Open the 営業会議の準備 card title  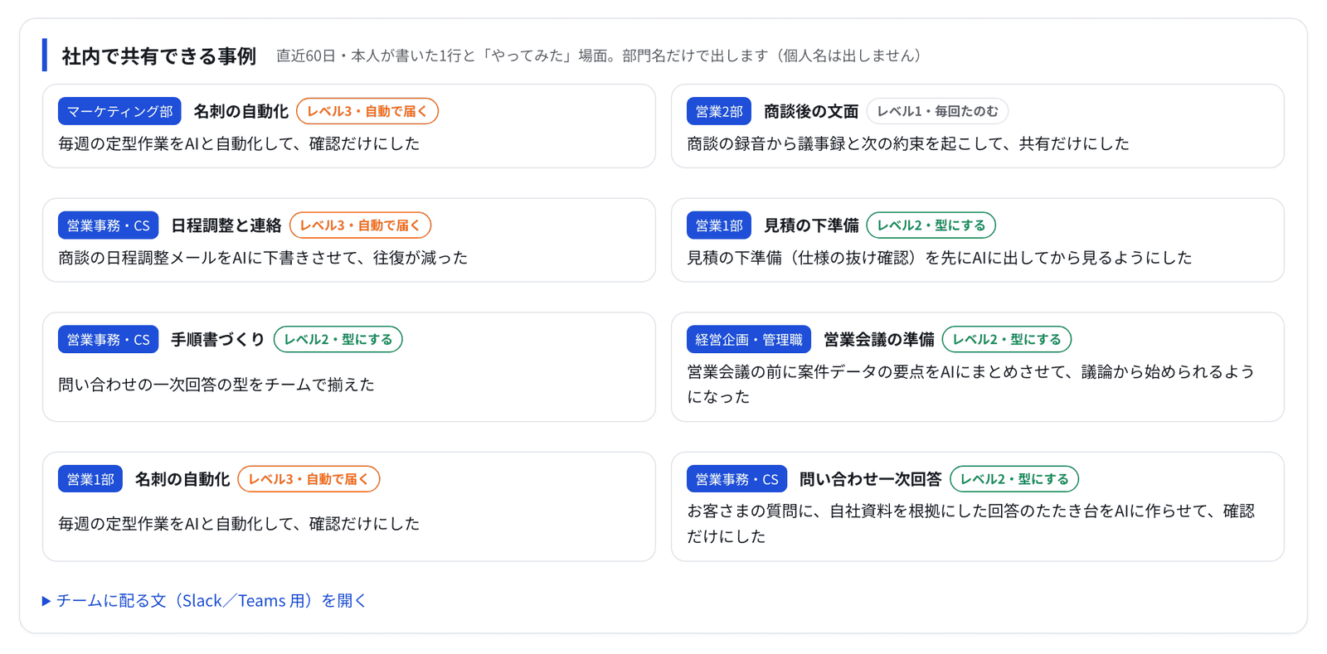[x=879, y=340]
